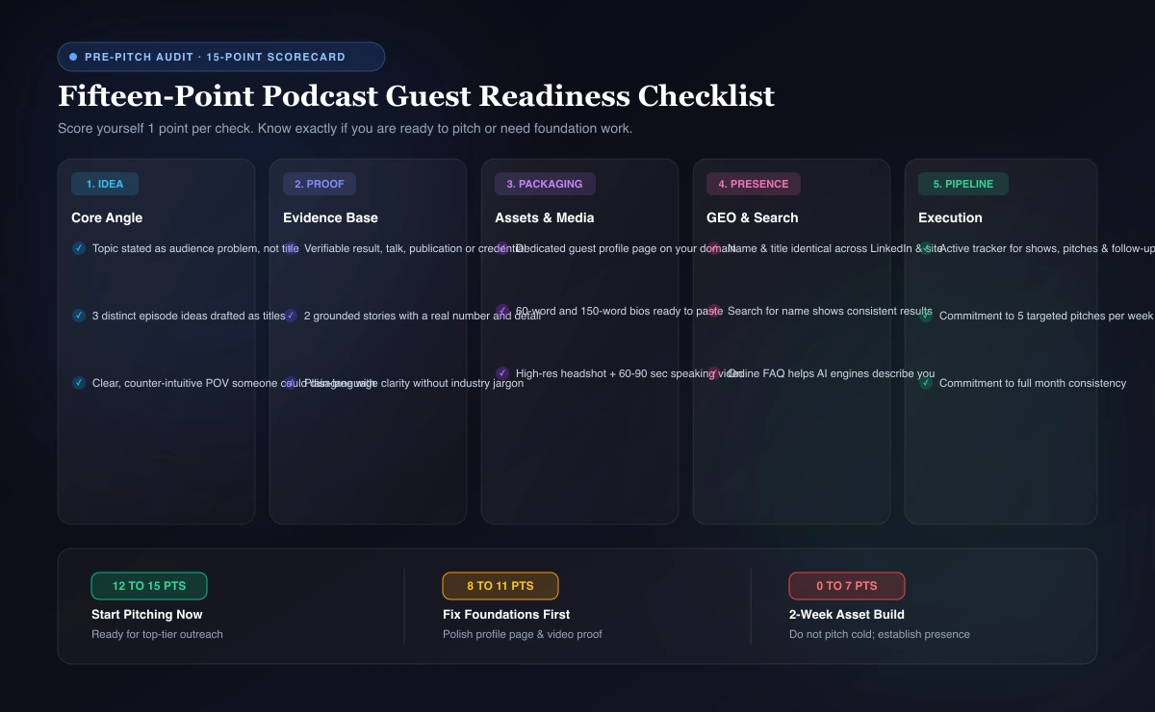Click the 'Start Pitching Now' heading
The height and width of the screenshot is (712, 1155).
147,614
